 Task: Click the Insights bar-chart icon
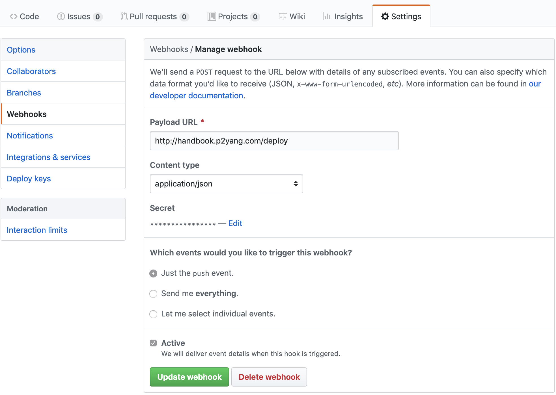click(x=327, y=16)
